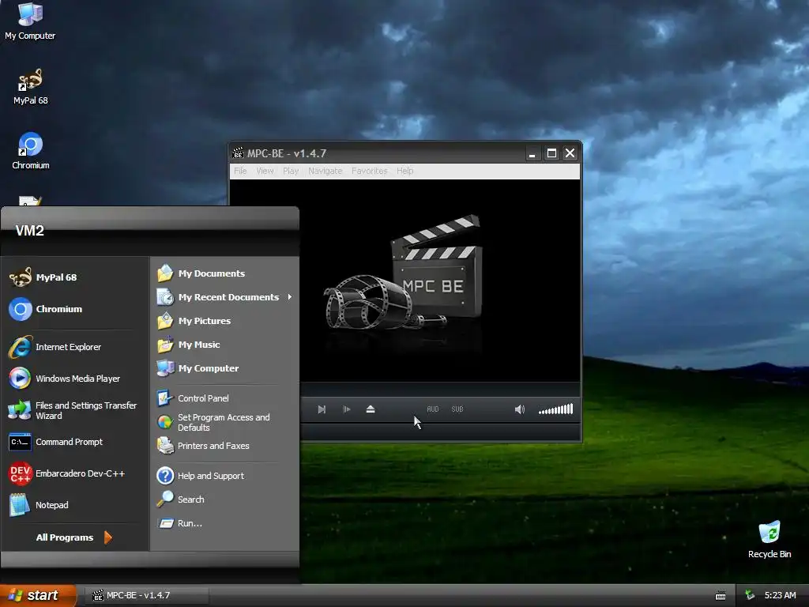Open Internet Explorer in Start menu
The height and width of the screenshot is (607, 809).
pyautogui.click(x=75, y=347)
